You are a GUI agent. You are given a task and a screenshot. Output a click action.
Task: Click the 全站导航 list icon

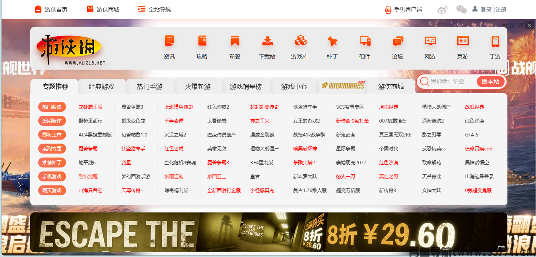(x=142, y=9)
